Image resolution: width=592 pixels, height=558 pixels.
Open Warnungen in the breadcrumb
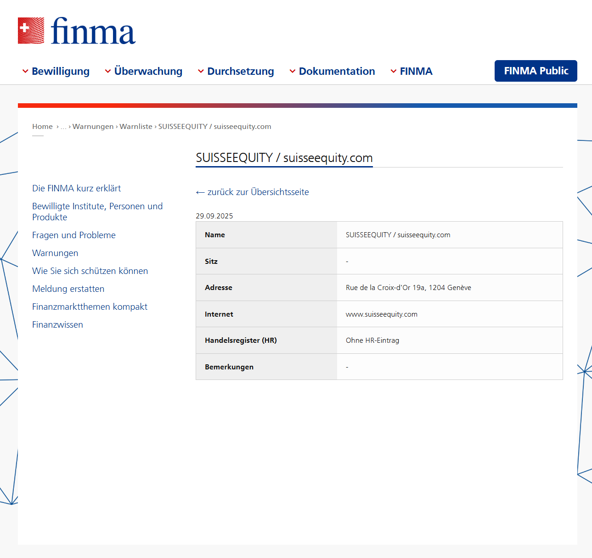point(93,127)
